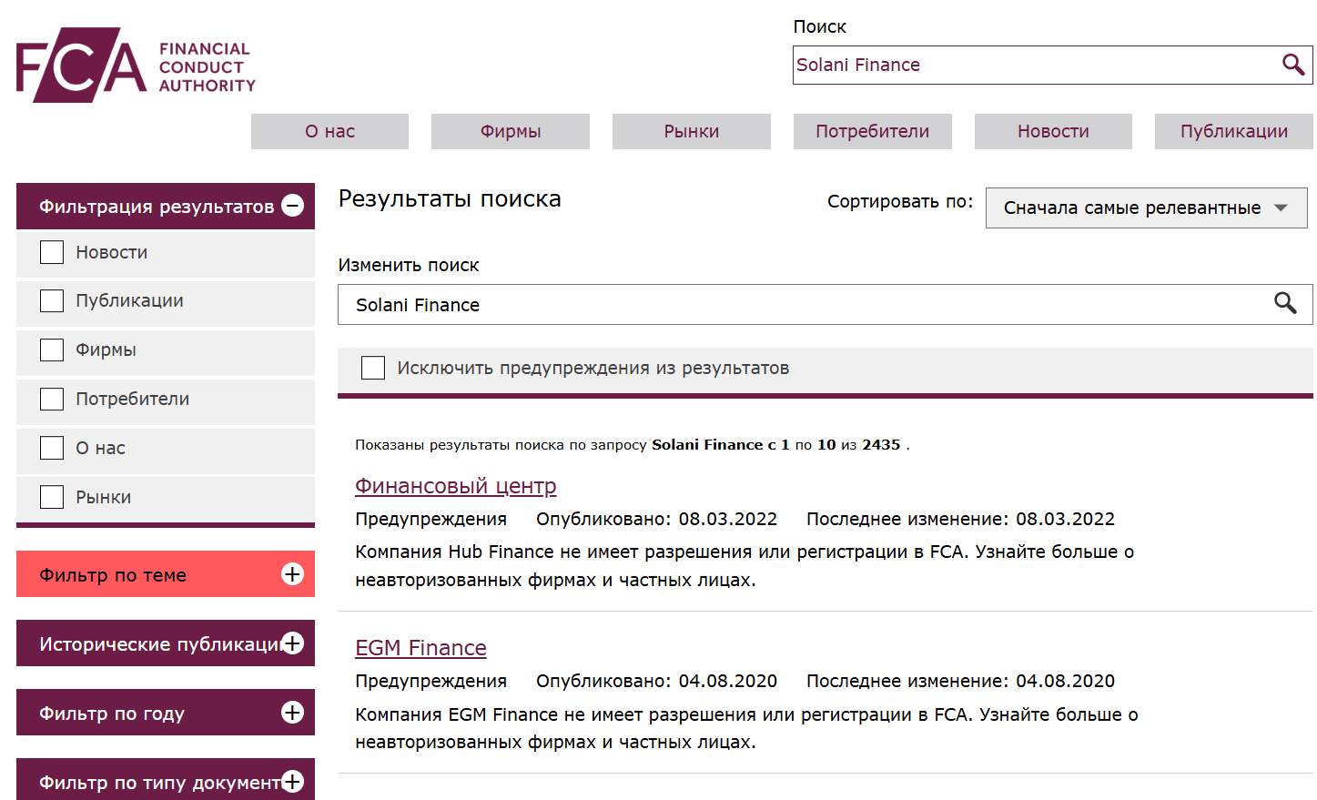Screen dimensions: 1317x800
Task: Collapse Фильтрация результатов using the minus icon
Action: point(292,206)
